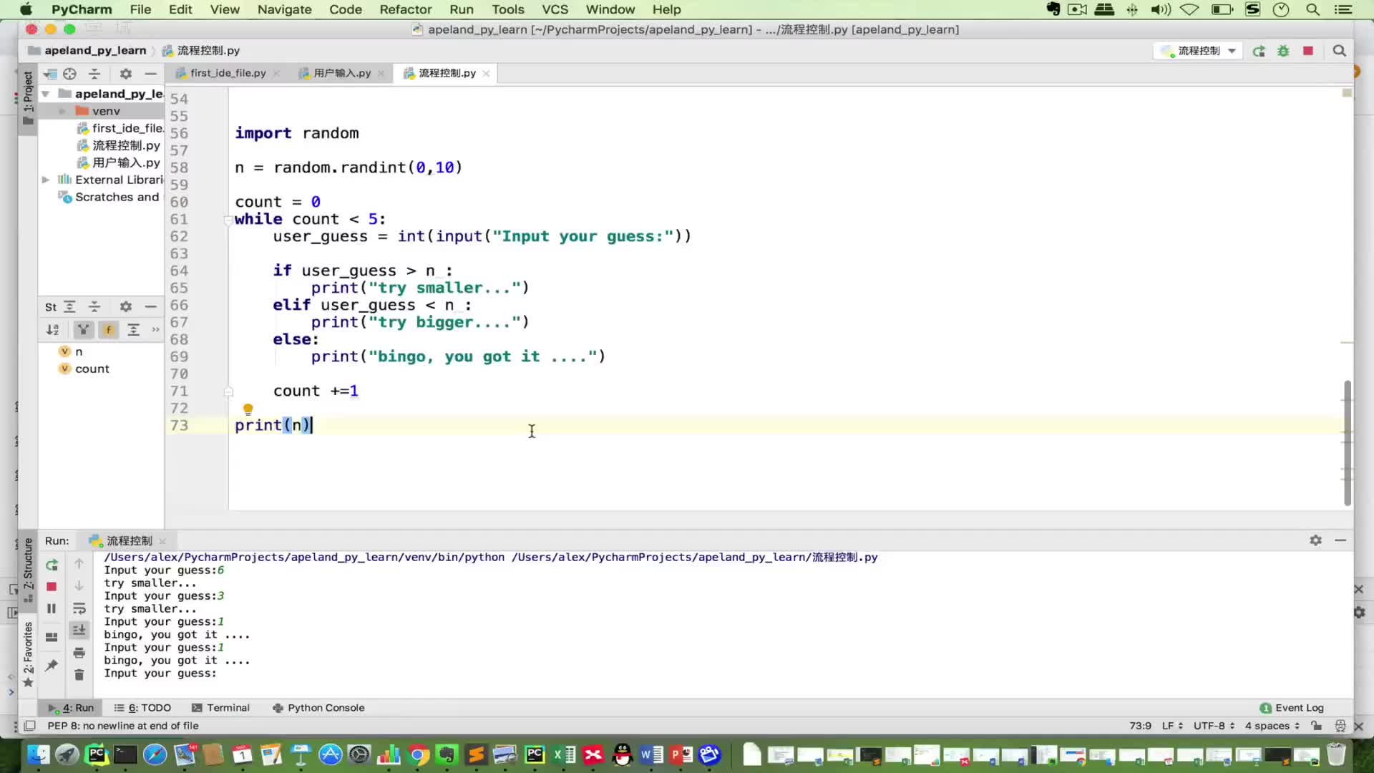Stop process in Run panel
Viewport: 1374px width, 773px height.
pyautogui.click(x=52, y=587)
